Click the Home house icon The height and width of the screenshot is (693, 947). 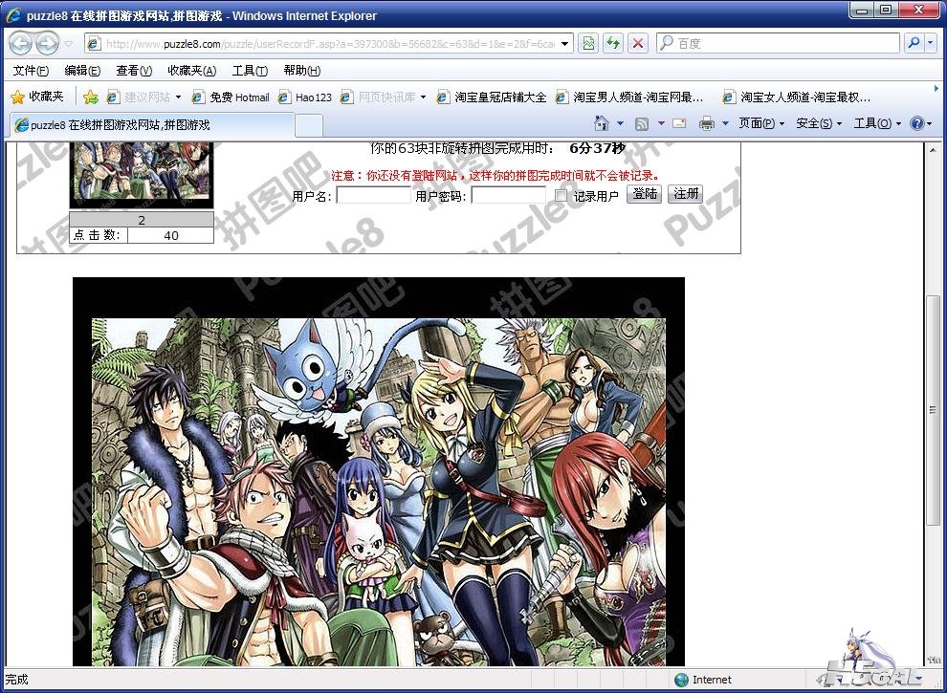click(x=602, y=123)
